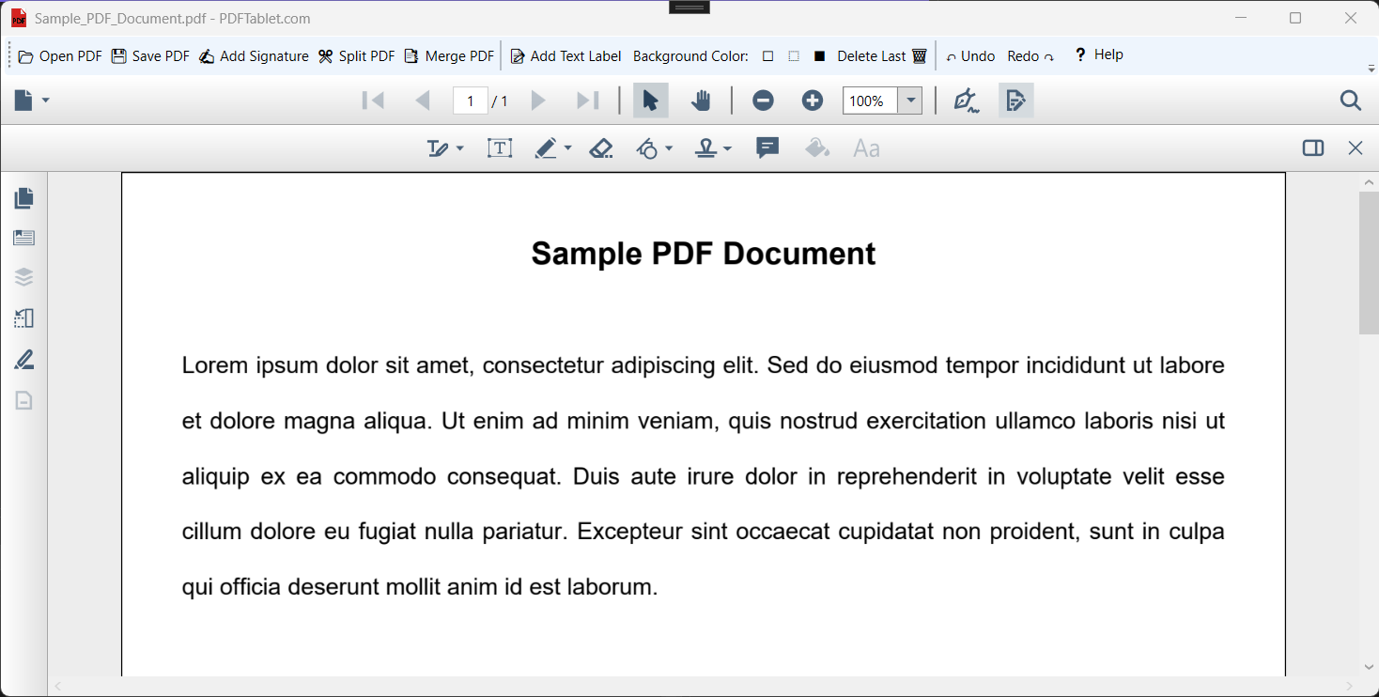
Task: Click Merge PDF in the toolbar
Action: tap(449, 56)
